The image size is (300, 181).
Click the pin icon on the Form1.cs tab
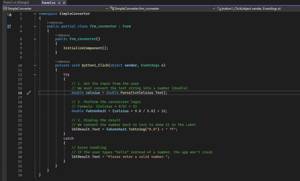tap(59, 3)
